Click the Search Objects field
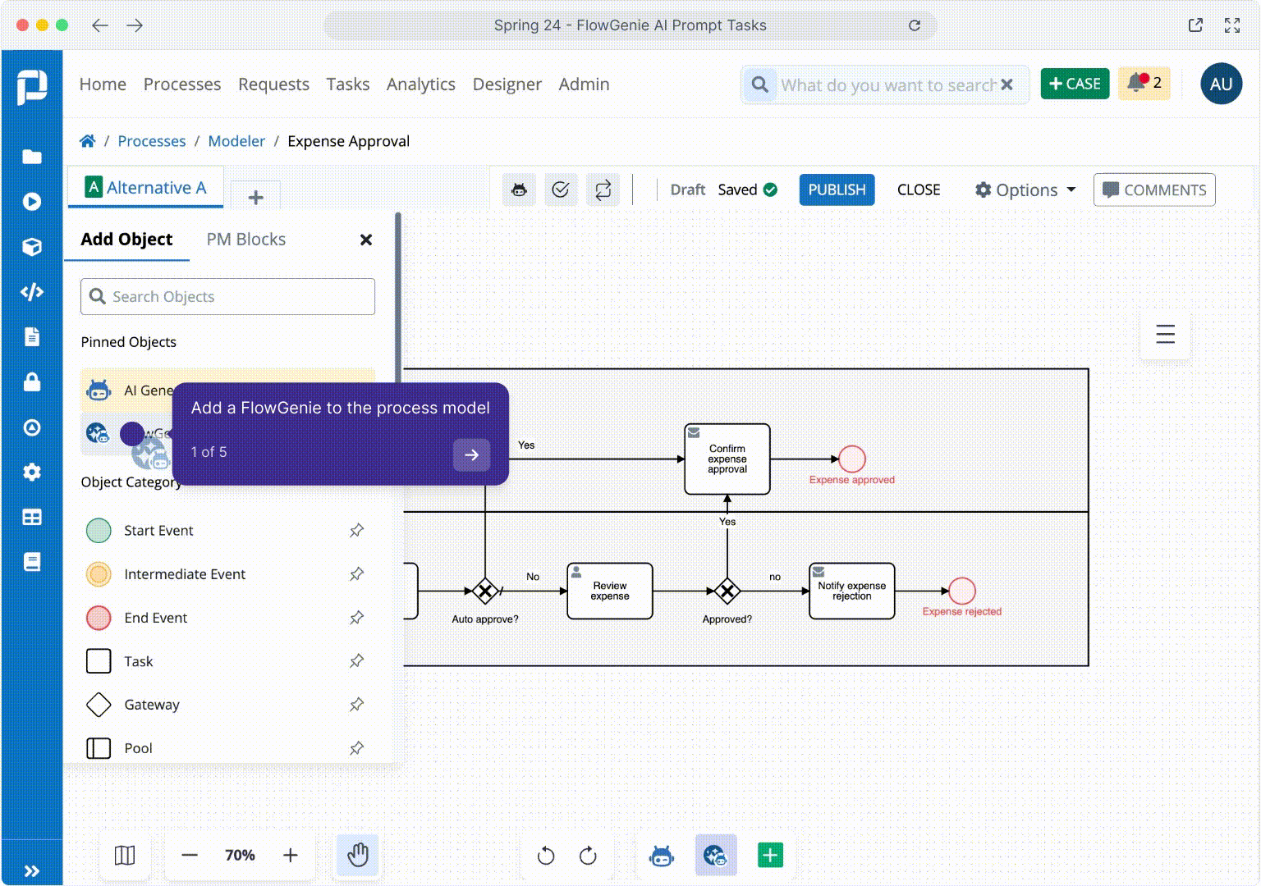Viewport: 1261px width, 886px height. coord(227,296)
